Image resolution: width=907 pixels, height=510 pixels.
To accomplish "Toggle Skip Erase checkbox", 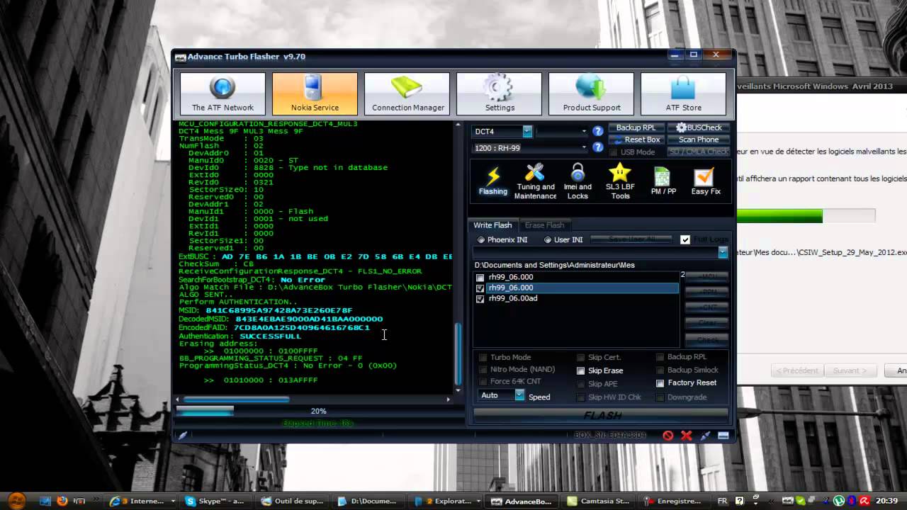I will (581, 370).
